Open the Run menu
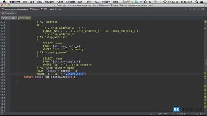The height and width of the screenshot is (116, 207). pos(80,2)
